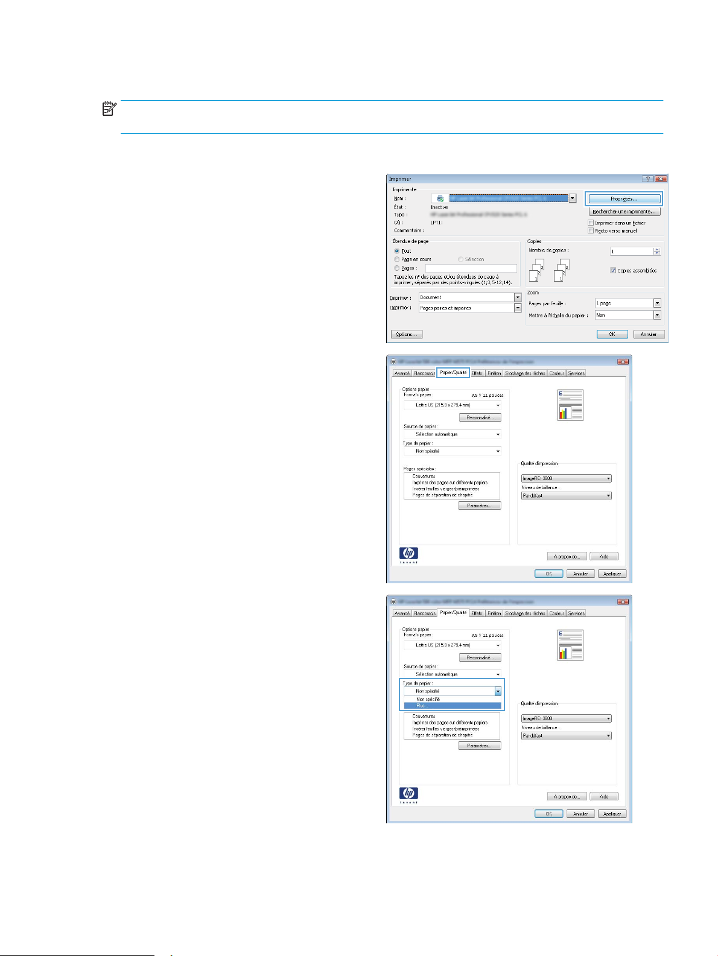Image resolution: width=718 pixels, height=956 pixels.
Task: Click Rechercher une imprimante... button
Action: 624,212
